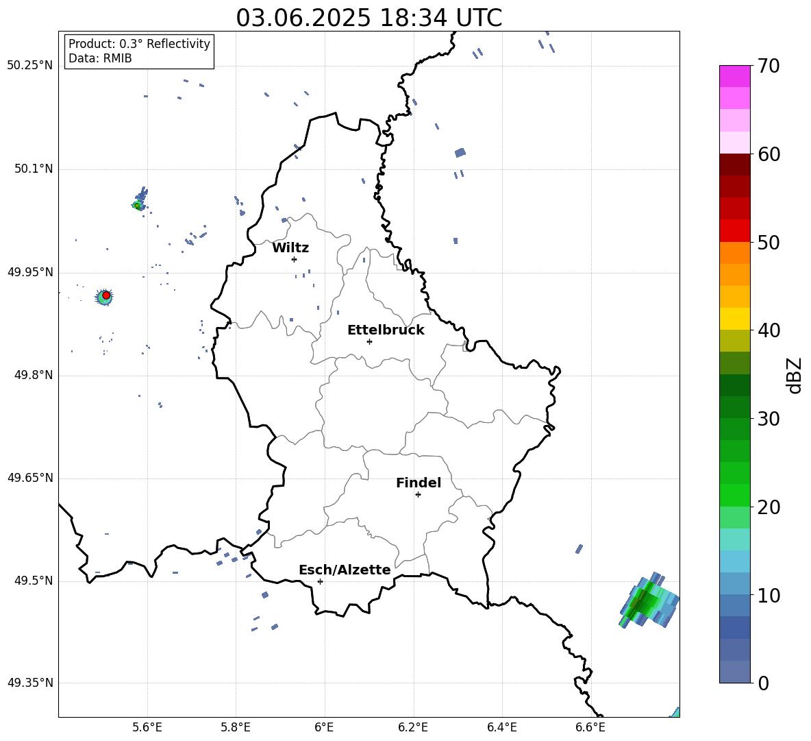The width and height of the screenshot is (811, 741).
Task: Click the colorbar 30 tick label
Action: point(769,419)
